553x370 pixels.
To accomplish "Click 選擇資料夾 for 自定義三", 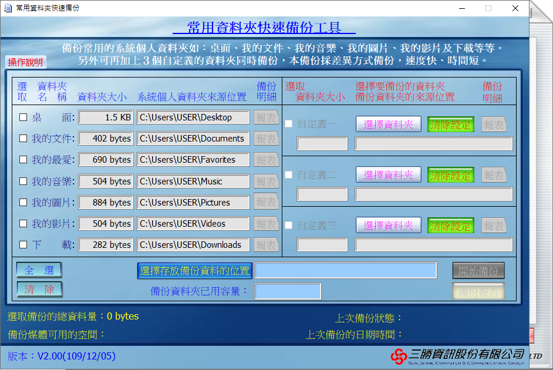I will pos(388,226).
